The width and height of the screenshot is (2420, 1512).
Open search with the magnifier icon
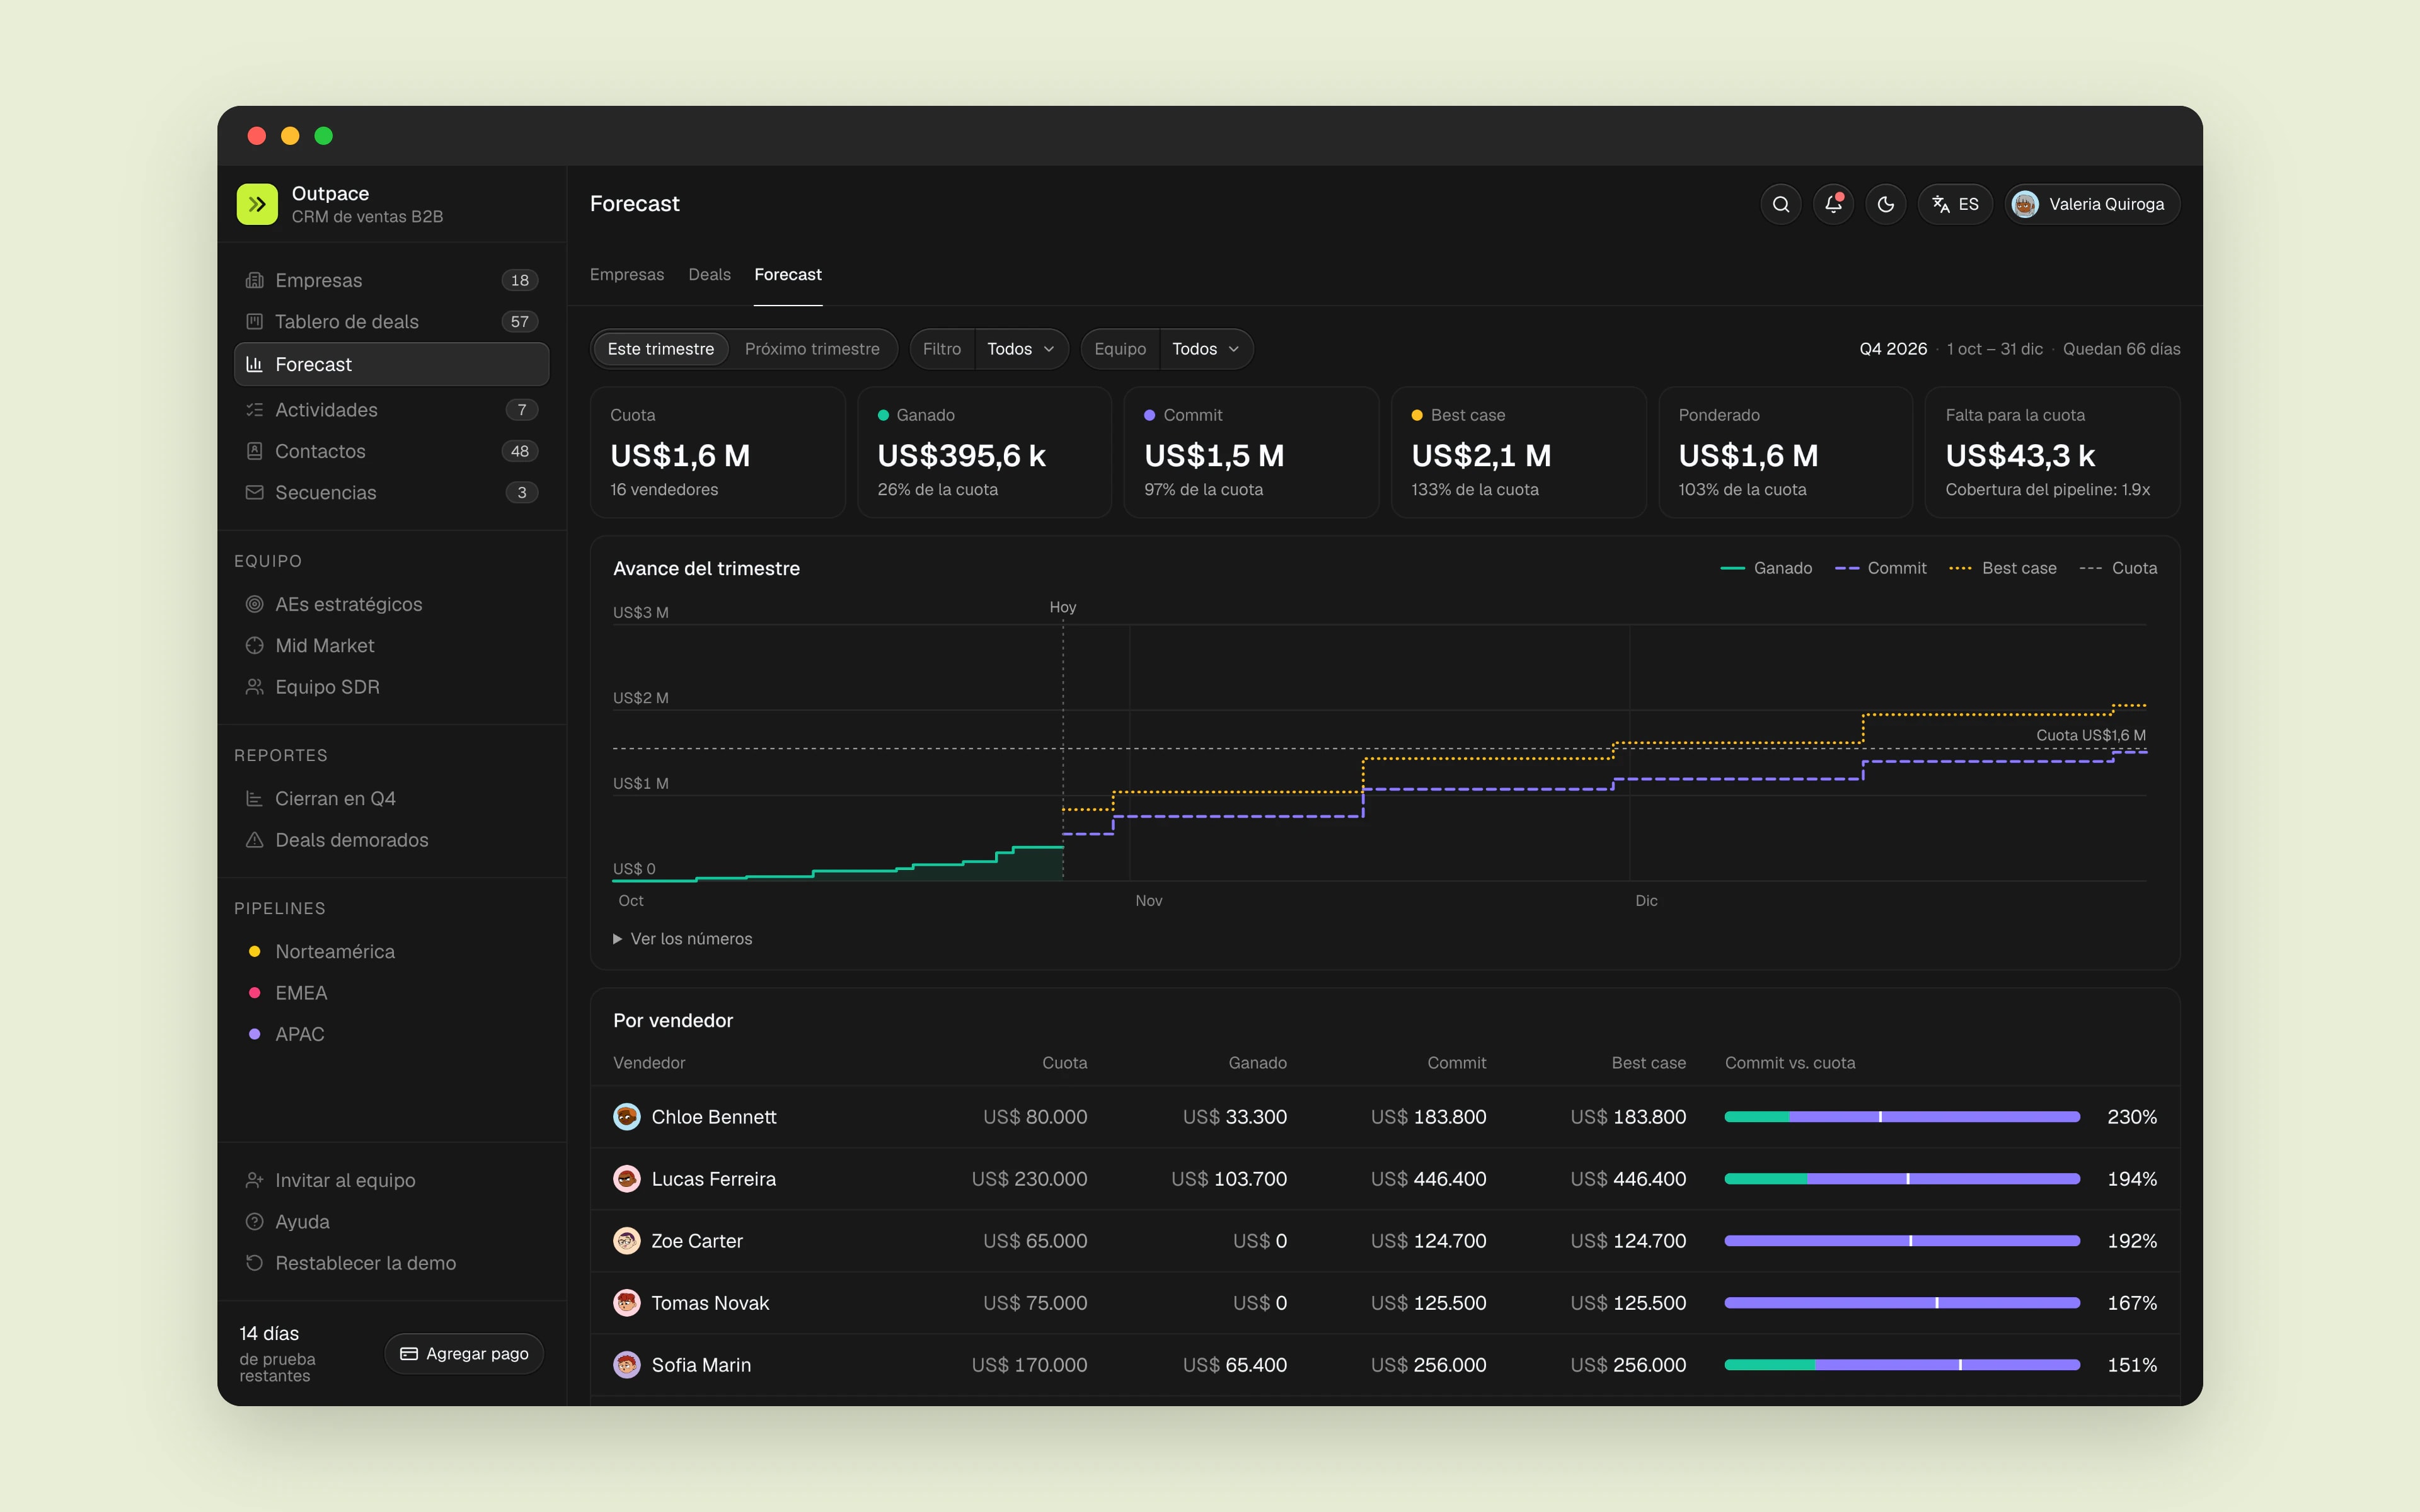(x=1781, y=204)
